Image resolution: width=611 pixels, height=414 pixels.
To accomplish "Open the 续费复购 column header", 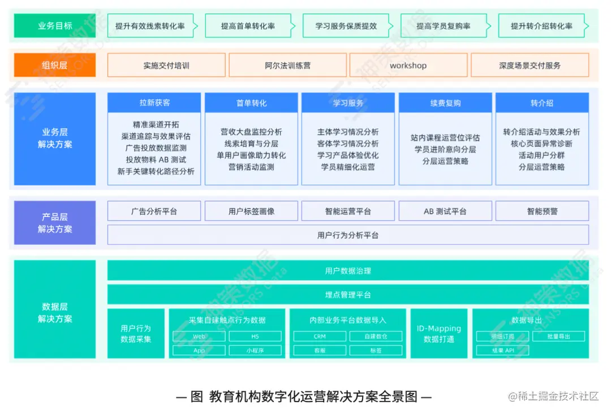I will (x=445, y=103).
